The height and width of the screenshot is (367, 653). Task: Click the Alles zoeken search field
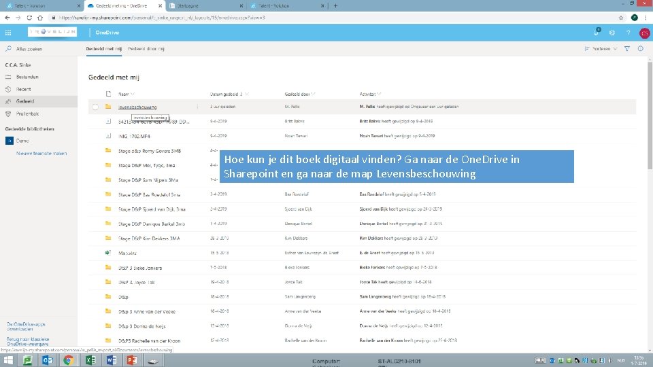point(29,49)
